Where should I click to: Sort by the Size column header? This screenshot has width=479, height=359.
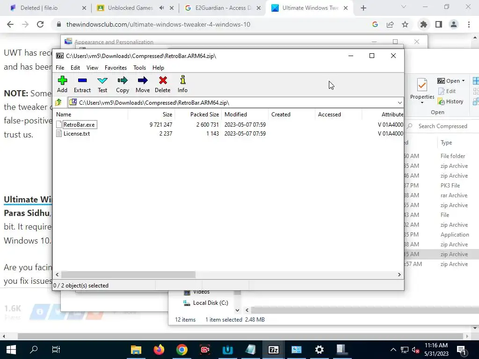coord(152,115)
